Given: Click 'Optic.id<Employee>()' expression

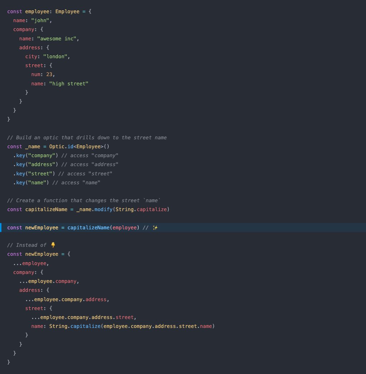Looking at the screenshot, I should pyautogui.click(x=79, y=146).
